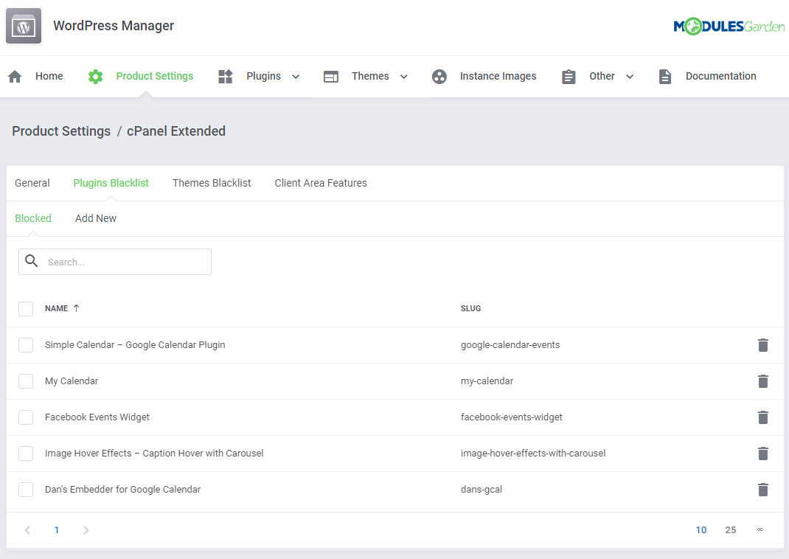Screen dimensions: 789x559
Task: Click the NAME sort ascending arrow
Action: 77,308
